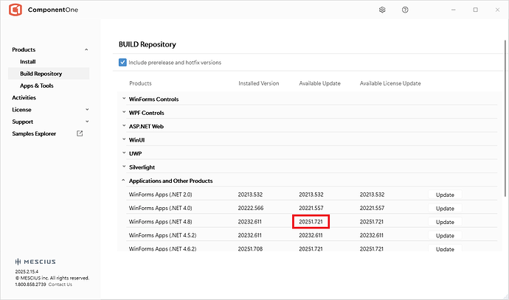Update WinForms Apps (.NET 2.0)
Viewport: 509px width, 300px height.
coord(445,195)
